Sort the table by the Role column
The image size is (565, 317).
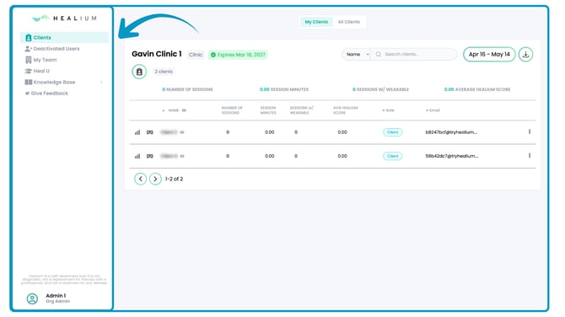388,110
